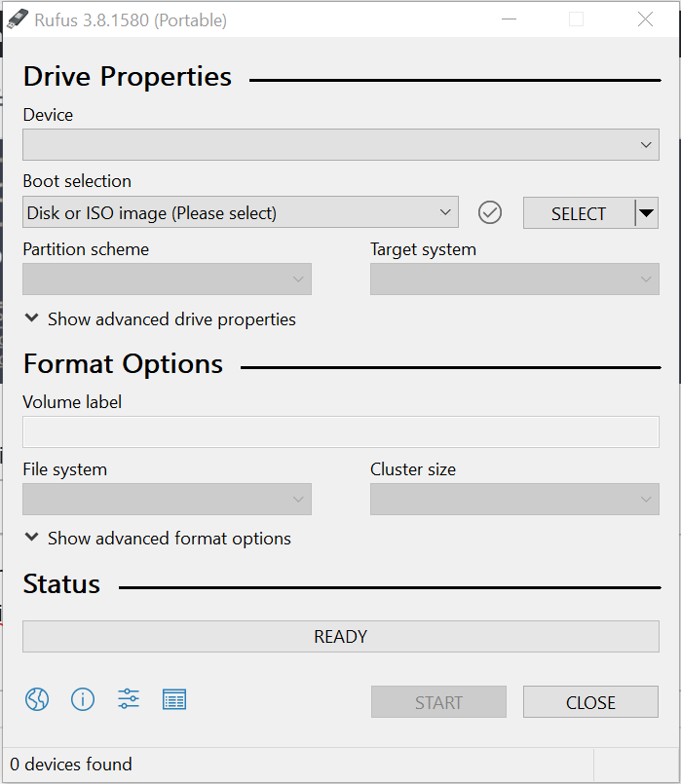This screenshot has height=784, width=681.
Task: Expand Show advanced format options
Action: 158,539
